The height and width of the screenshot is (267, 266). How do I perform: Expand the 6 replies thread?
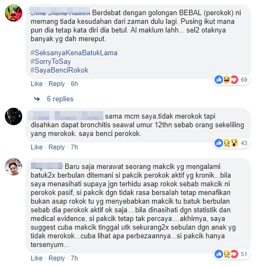point(60,99)
